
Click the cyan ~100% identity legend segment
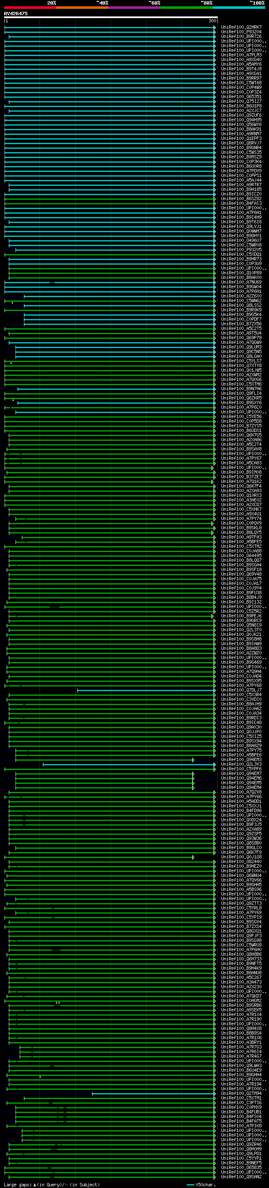pos(239,8)
